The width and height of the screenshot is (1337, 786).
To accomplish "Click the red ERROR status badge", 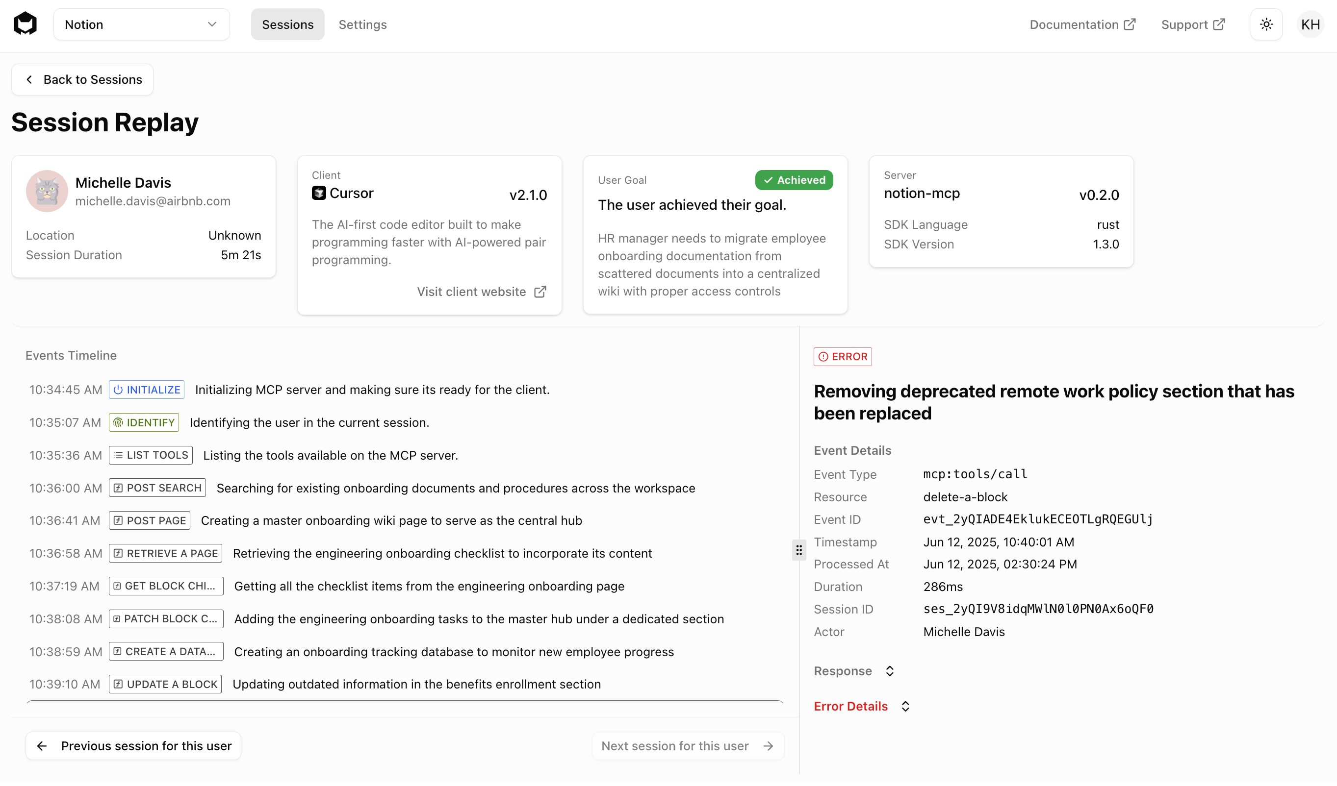I will click(x=843, y=357).
